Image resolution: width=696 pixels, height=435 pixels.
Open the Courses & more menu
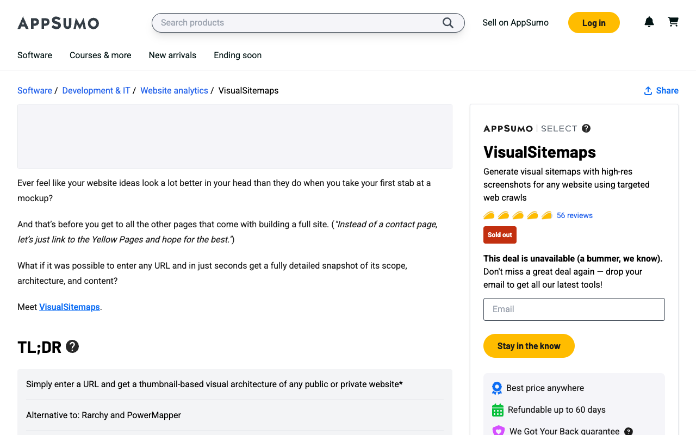[x=101, y=55]
